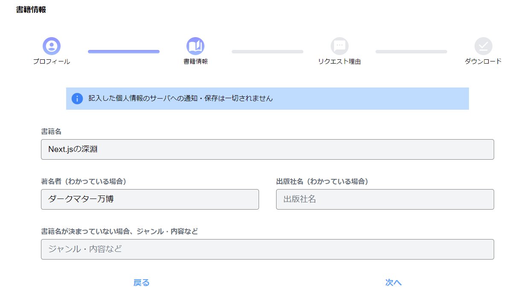Select the person icon above プロフィール
This screenshot has height=295, width=530.
[x=51, y=45]
